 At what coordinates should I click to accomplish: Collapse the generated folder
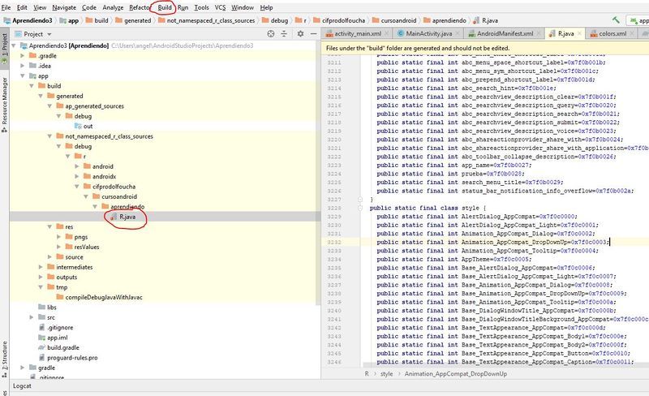(41, 96)
